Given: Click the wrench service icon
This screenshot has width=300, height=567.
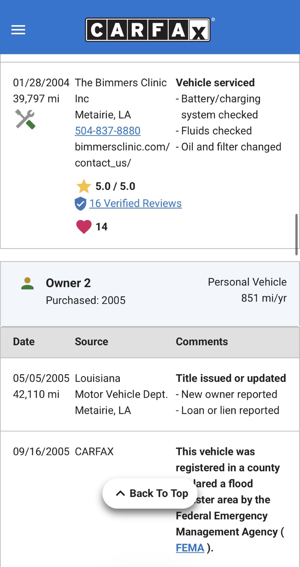Looking at the screenshot, I should (x=25, y=119).
